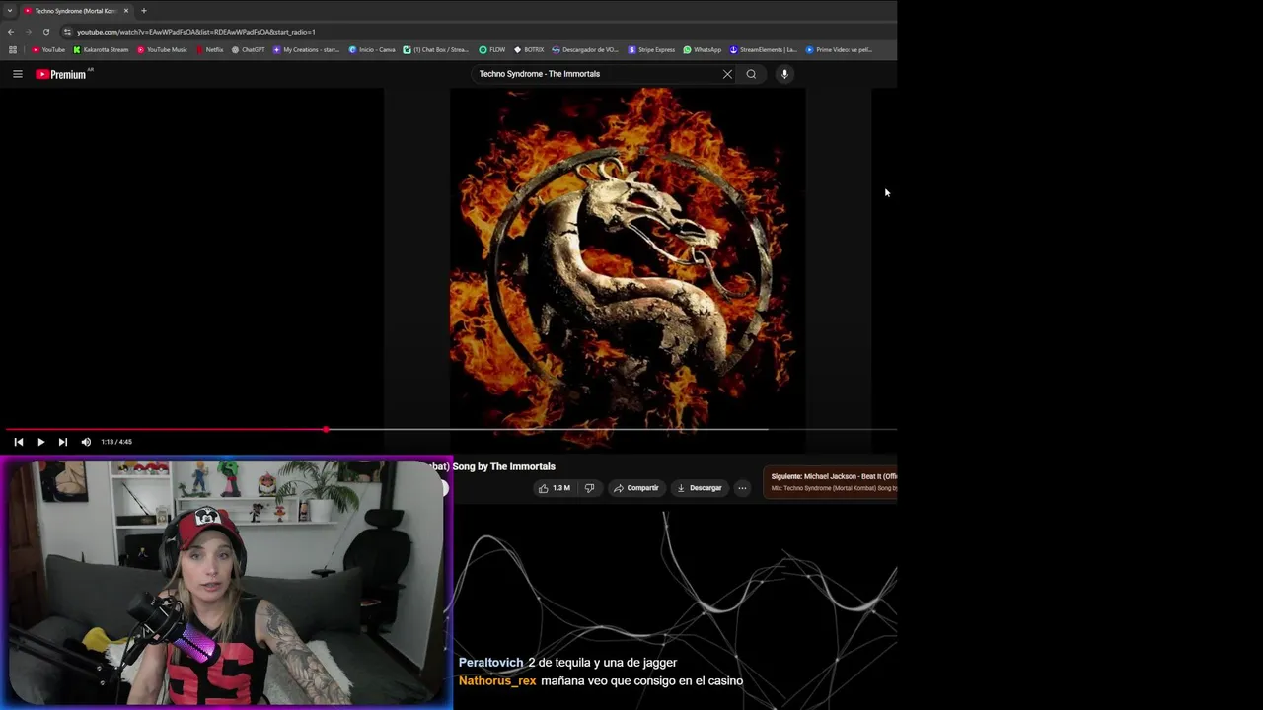Open the StreamElements bookmark

click(x=763, y=49)
